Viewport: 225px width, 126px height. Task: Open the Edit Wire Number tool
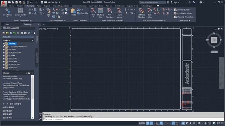(x=141, y=13)
